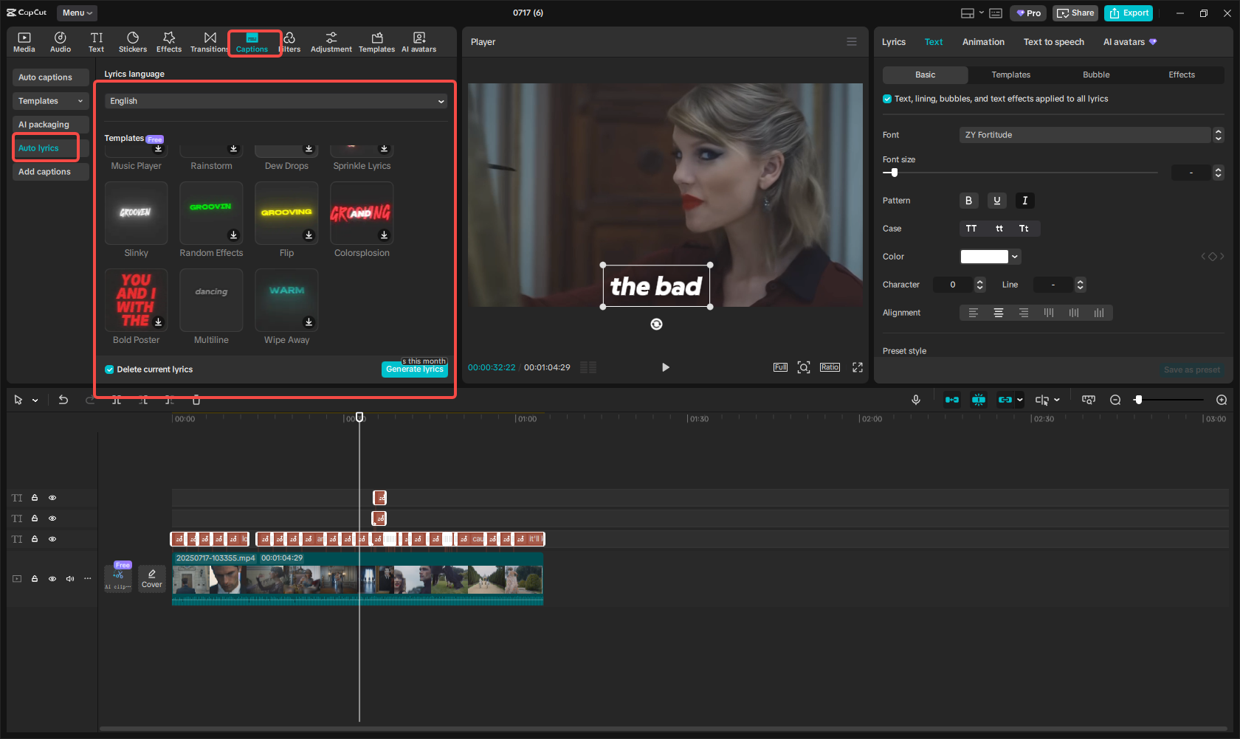Open the ZY Fortitude font dropdown
Screen dimensions: 1240x739
1085,135
